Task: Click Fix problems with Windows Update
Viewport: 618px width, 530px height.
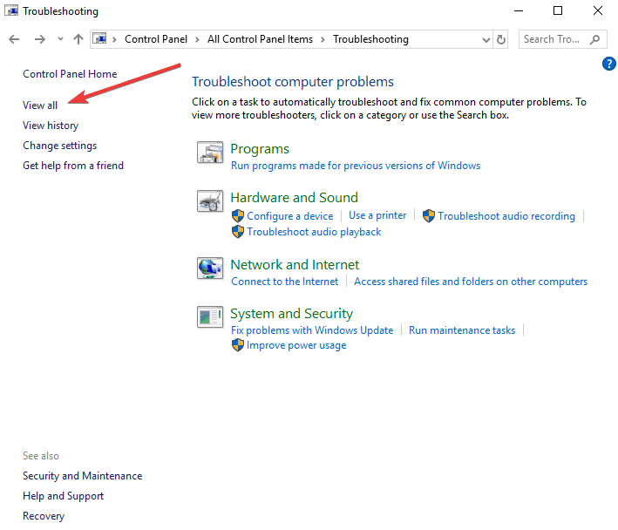Action: 312,330
